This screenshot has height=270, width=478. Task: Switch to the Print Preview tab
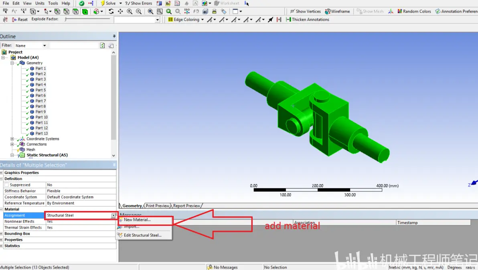click(157, 206)
